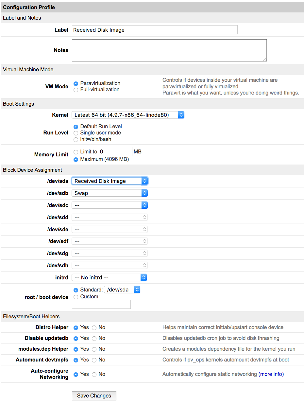
Task: Set Distro Helper to No
Action: 94,328
